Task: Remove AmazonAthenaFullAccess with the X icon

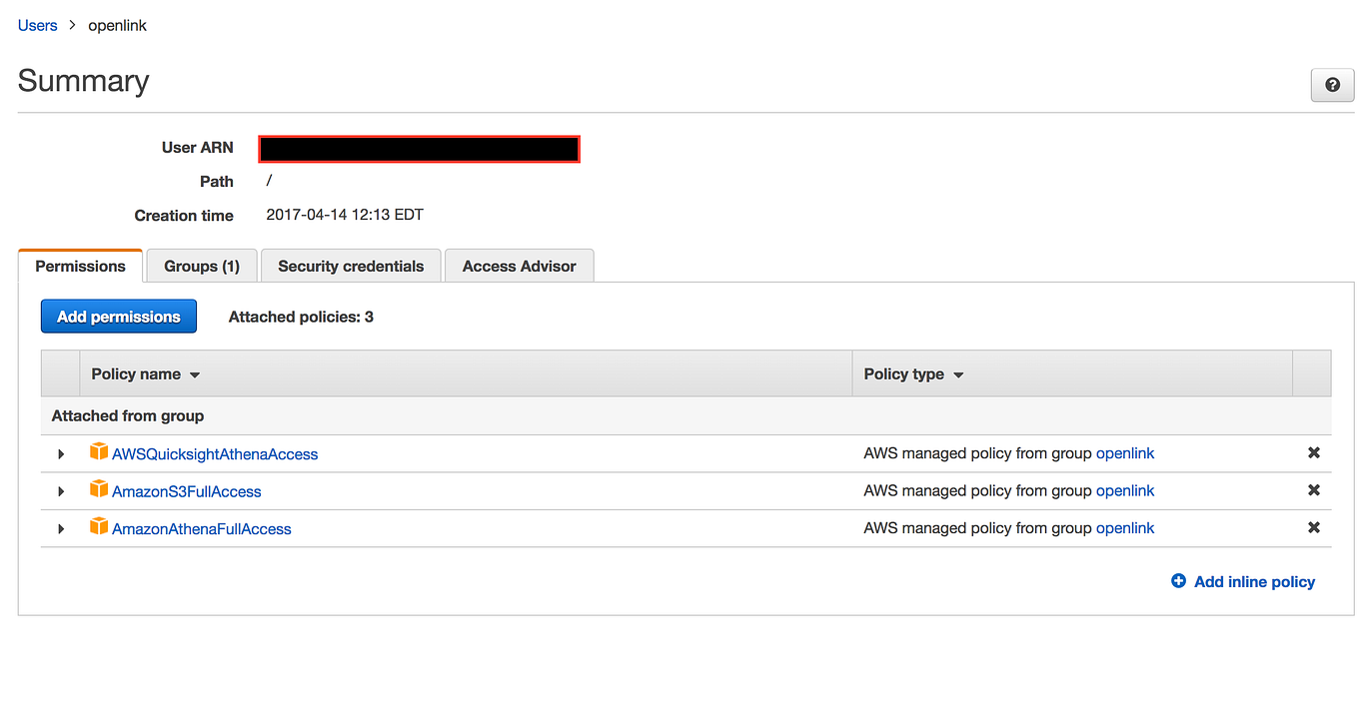Action: point(1313,527)
